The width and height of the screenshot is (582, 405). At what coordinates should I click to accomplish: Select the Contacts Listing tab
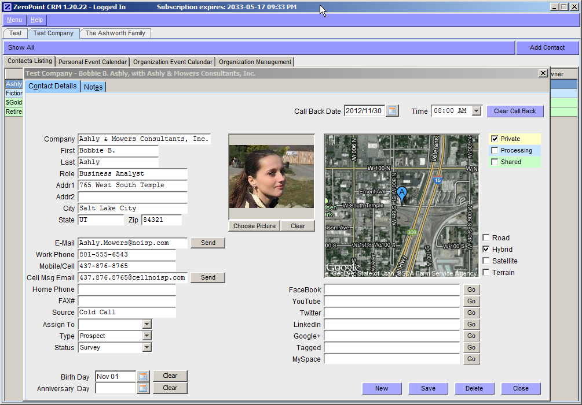click(x=30, y=61)
